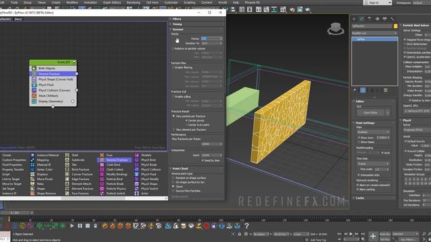Image resolution: width=431 pixels, height=242 pixels.
Task: Toggle the Show Icon checkbox in Main Settings
Action: pos(359,138)
